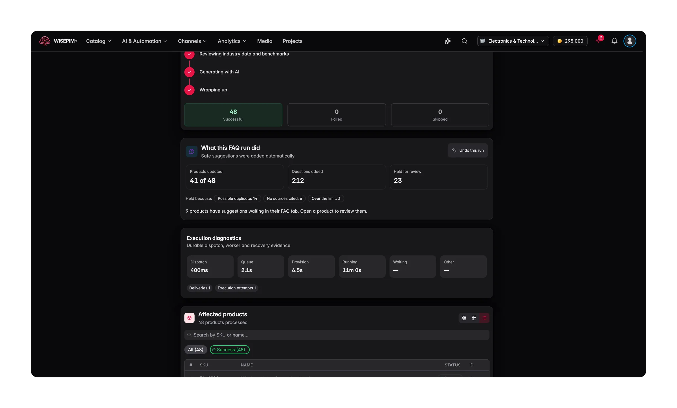Expand the AI & Automation menu

click(144, 41)
